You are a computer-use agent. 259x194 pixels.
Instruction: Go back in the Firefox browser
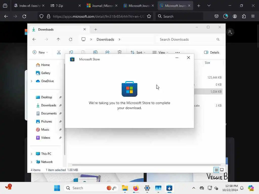(6, 16)
